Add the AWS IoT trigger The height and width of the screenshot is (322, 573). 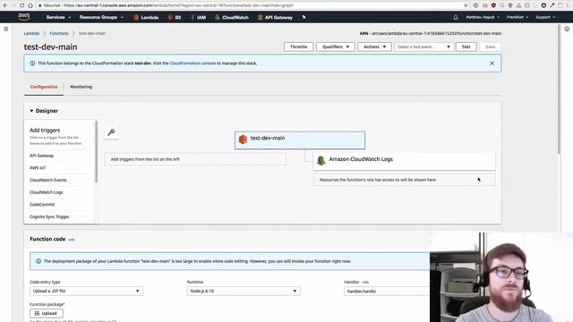pyautogui.click(x=38, y=168)
